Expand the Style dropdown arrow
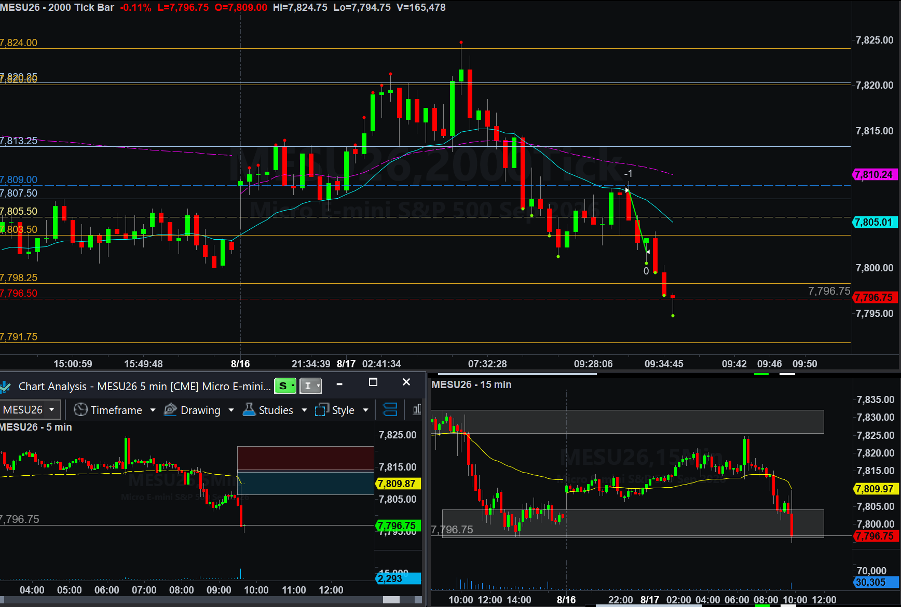This screenshot has height=607, width=901. pyautogui.click(x=365, y=410)
